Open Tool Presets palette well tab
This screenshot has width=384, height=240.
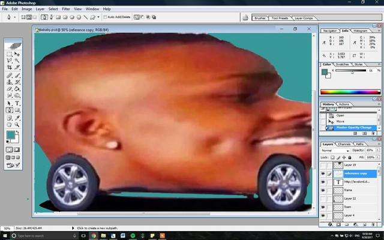[x=280, y=18]
